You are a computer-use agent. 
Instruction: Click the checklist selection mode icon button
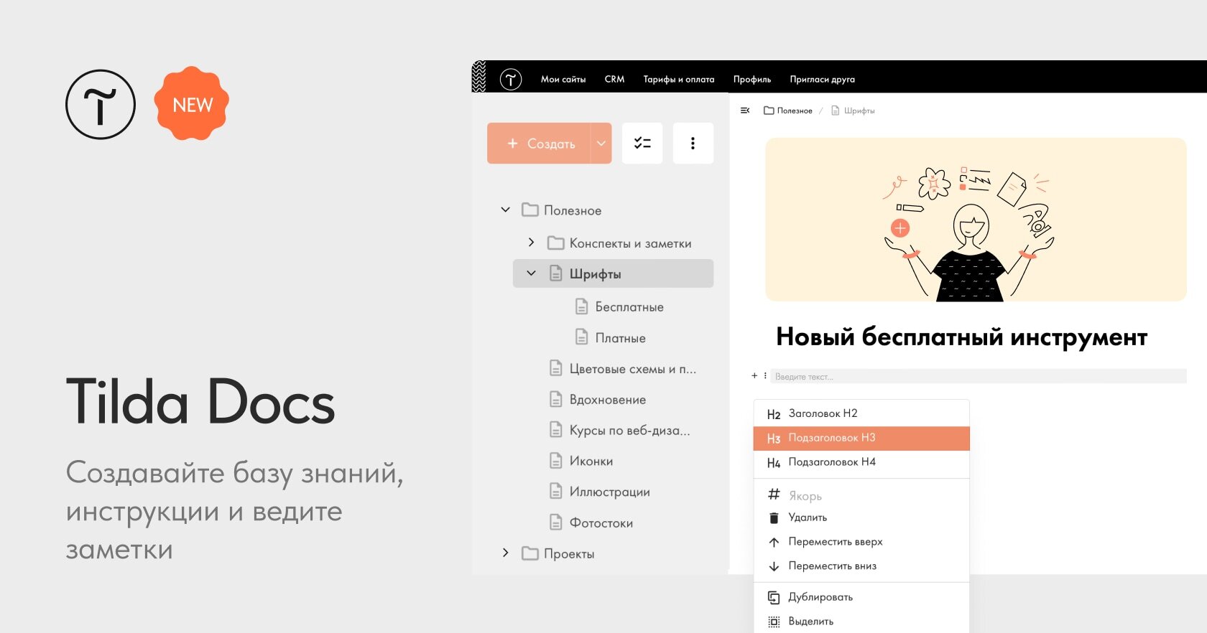[x=642, y=144]
